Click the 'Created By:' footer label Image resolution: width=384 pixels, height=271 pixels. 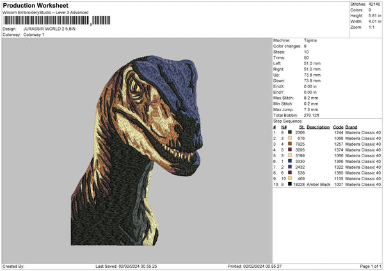13,266
